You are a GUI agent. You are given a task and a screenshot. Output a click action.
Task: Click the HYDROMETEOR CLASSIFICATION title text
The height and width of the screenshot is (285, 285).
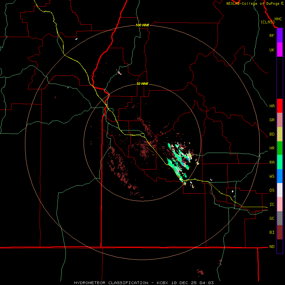(x=111, y=283)
